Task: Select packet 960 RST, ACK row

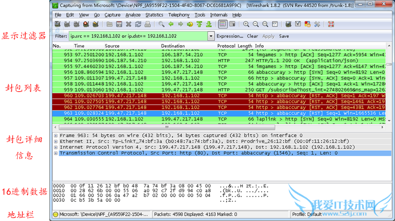Action: click(x=219, y=96)
